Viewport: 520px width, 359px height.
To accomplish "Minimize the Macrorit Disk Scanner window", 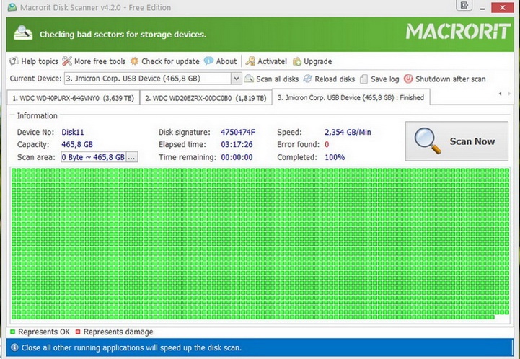I will [x=482, y=8].
